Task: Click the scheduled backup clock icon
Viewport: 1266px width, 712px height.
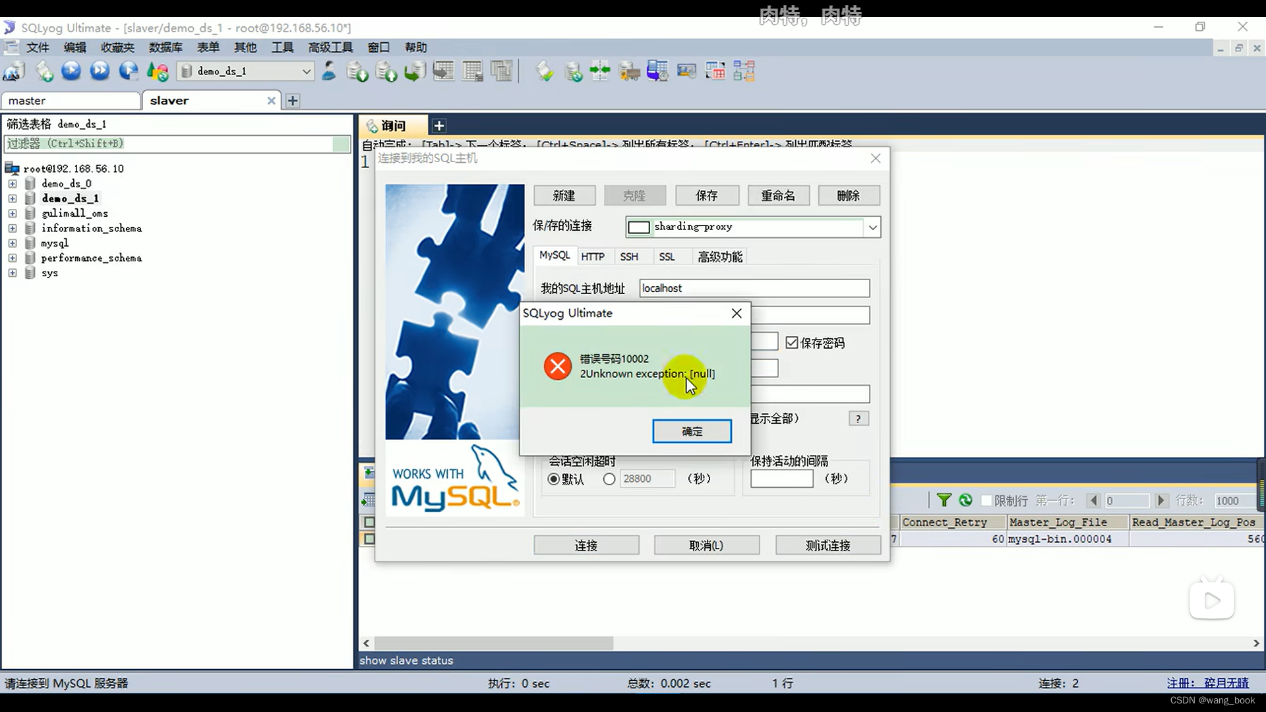Action: point(657,71)
